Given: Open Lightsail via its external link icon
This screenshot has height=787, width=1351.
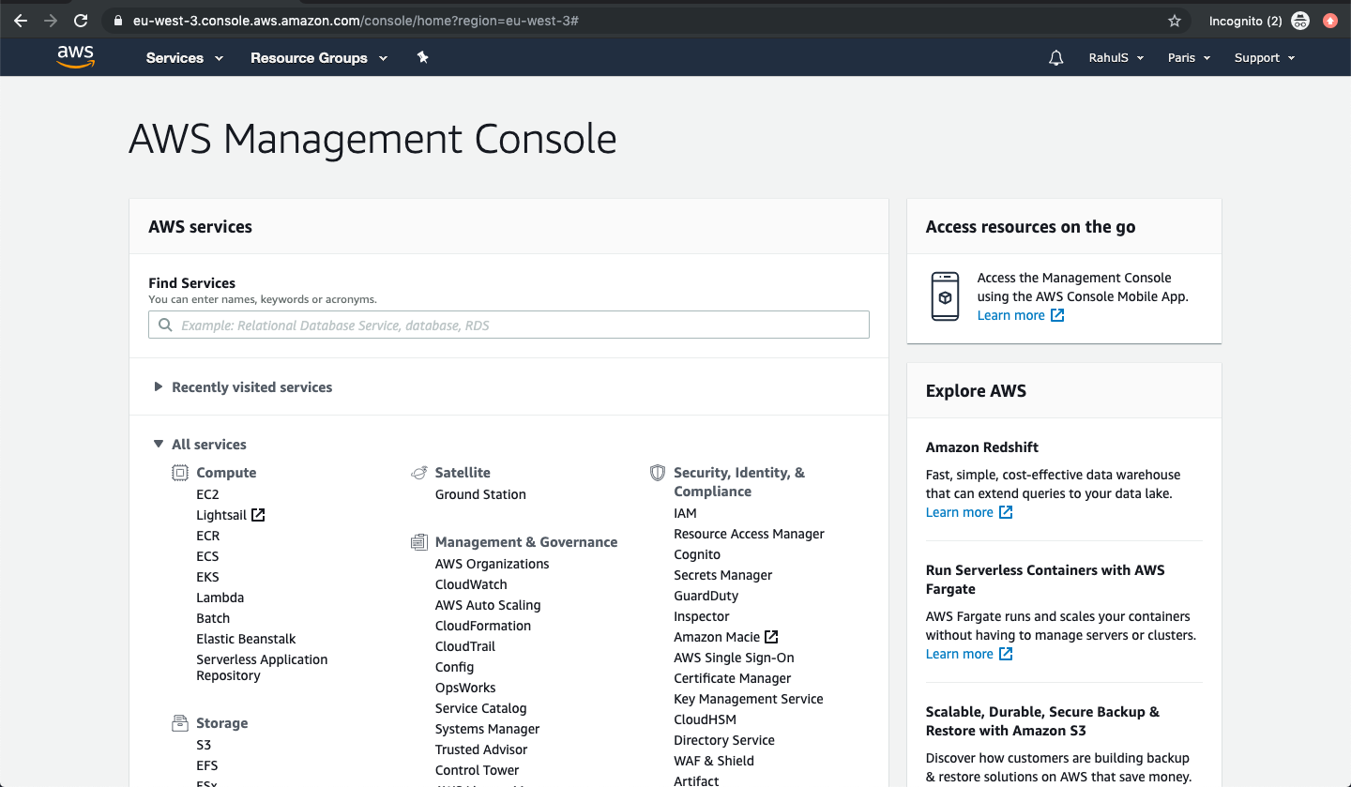Looking at the screenshot, I should click(x=260, y=514).
